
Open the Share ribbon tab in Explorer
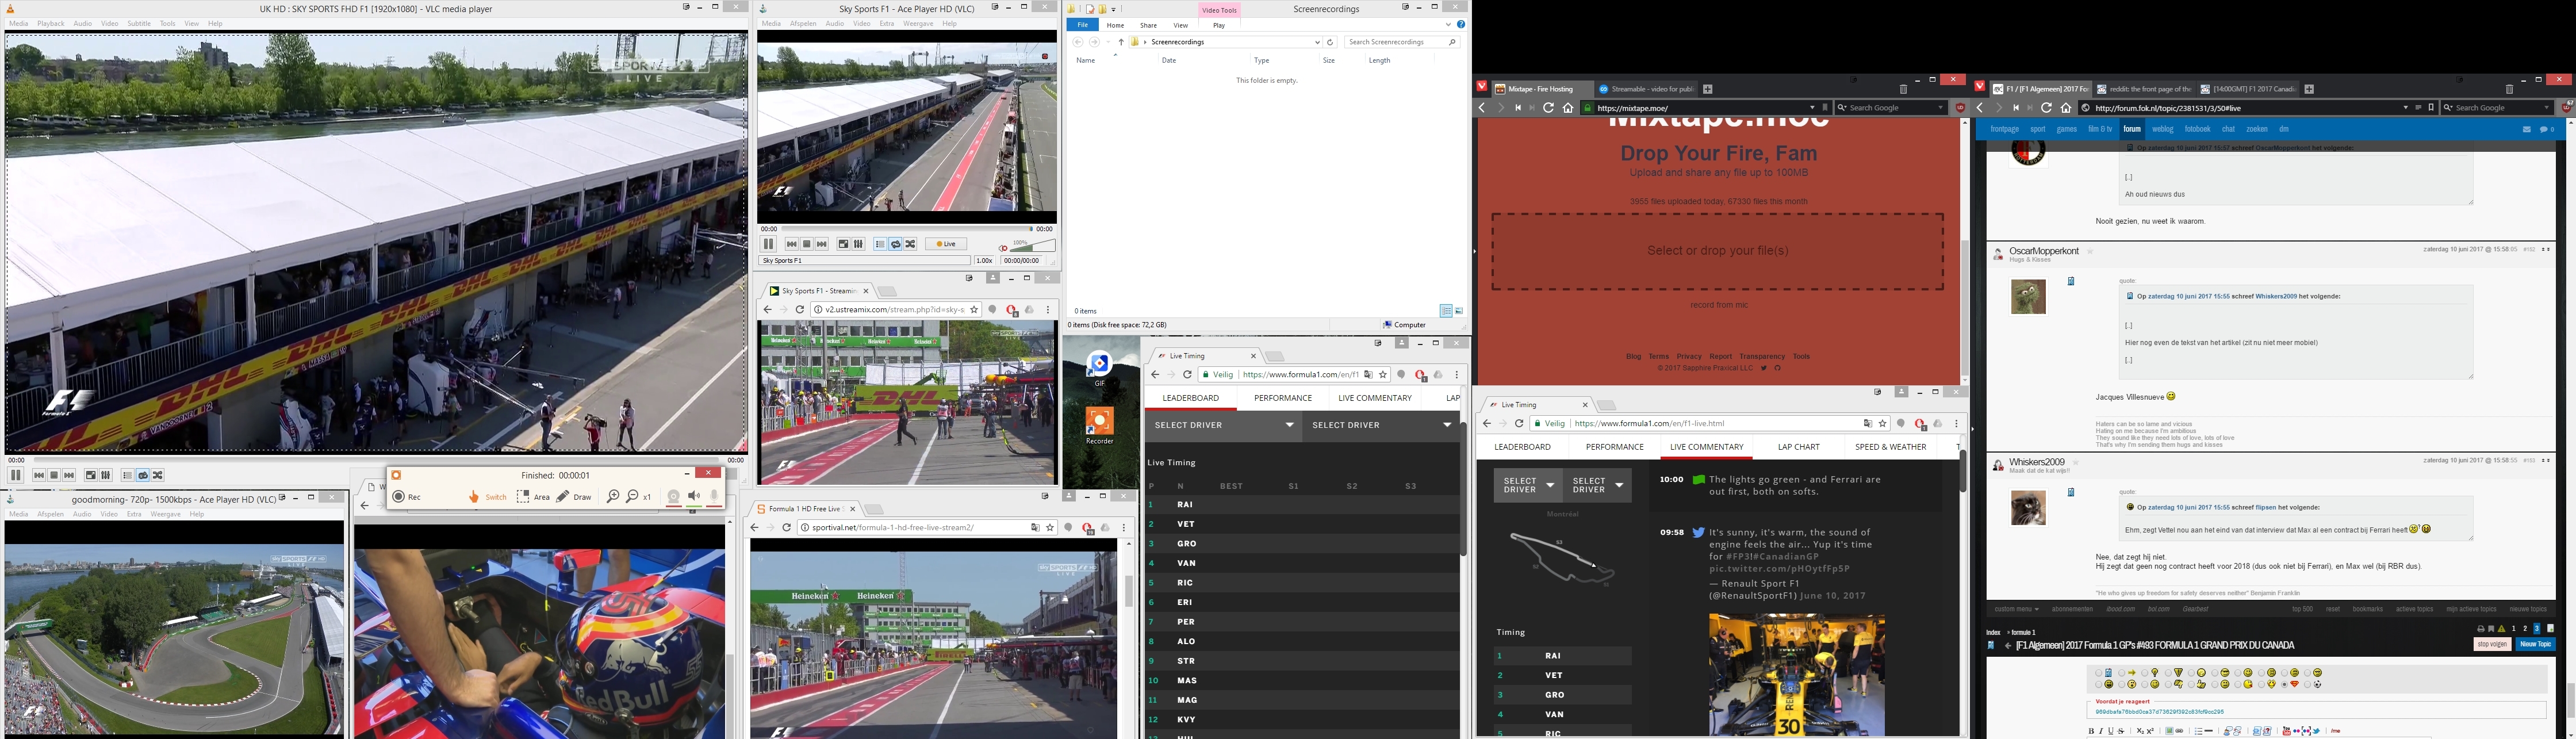pos(1148,25)
